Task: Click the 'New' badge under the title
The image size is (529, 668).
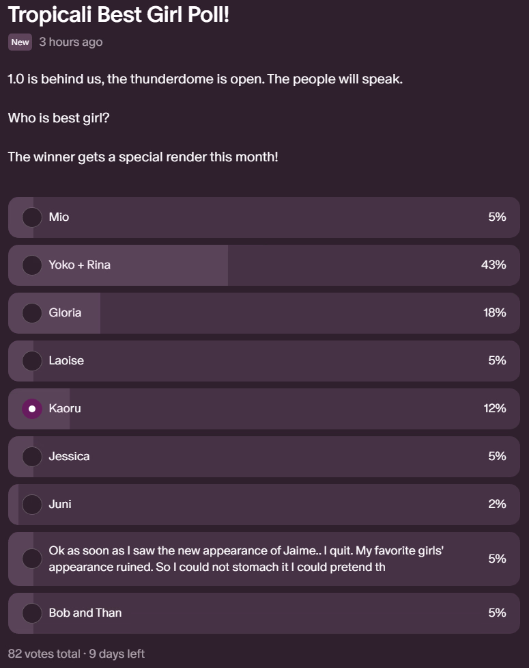Action: (20, 42)
